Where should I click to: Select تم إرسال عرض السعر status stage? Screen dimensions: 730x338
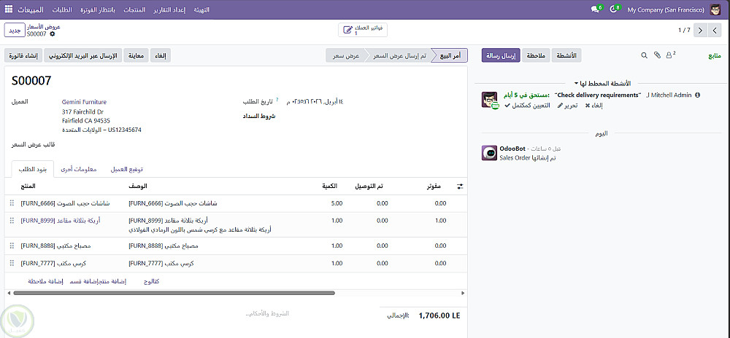coord(399,55)
